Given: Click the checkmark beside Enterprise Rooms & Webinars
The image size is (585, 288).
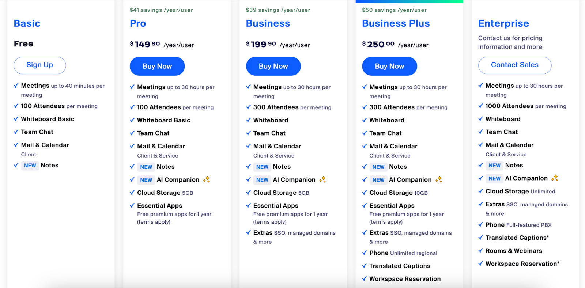Looking at the screenshot, I should 480,251.
